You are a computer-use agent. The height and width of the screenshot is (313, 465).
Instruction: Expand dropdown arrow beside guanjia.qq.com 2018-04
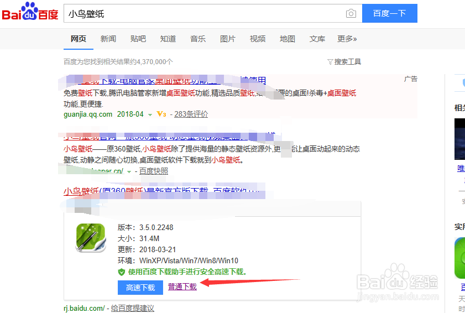tap(150, 115)
